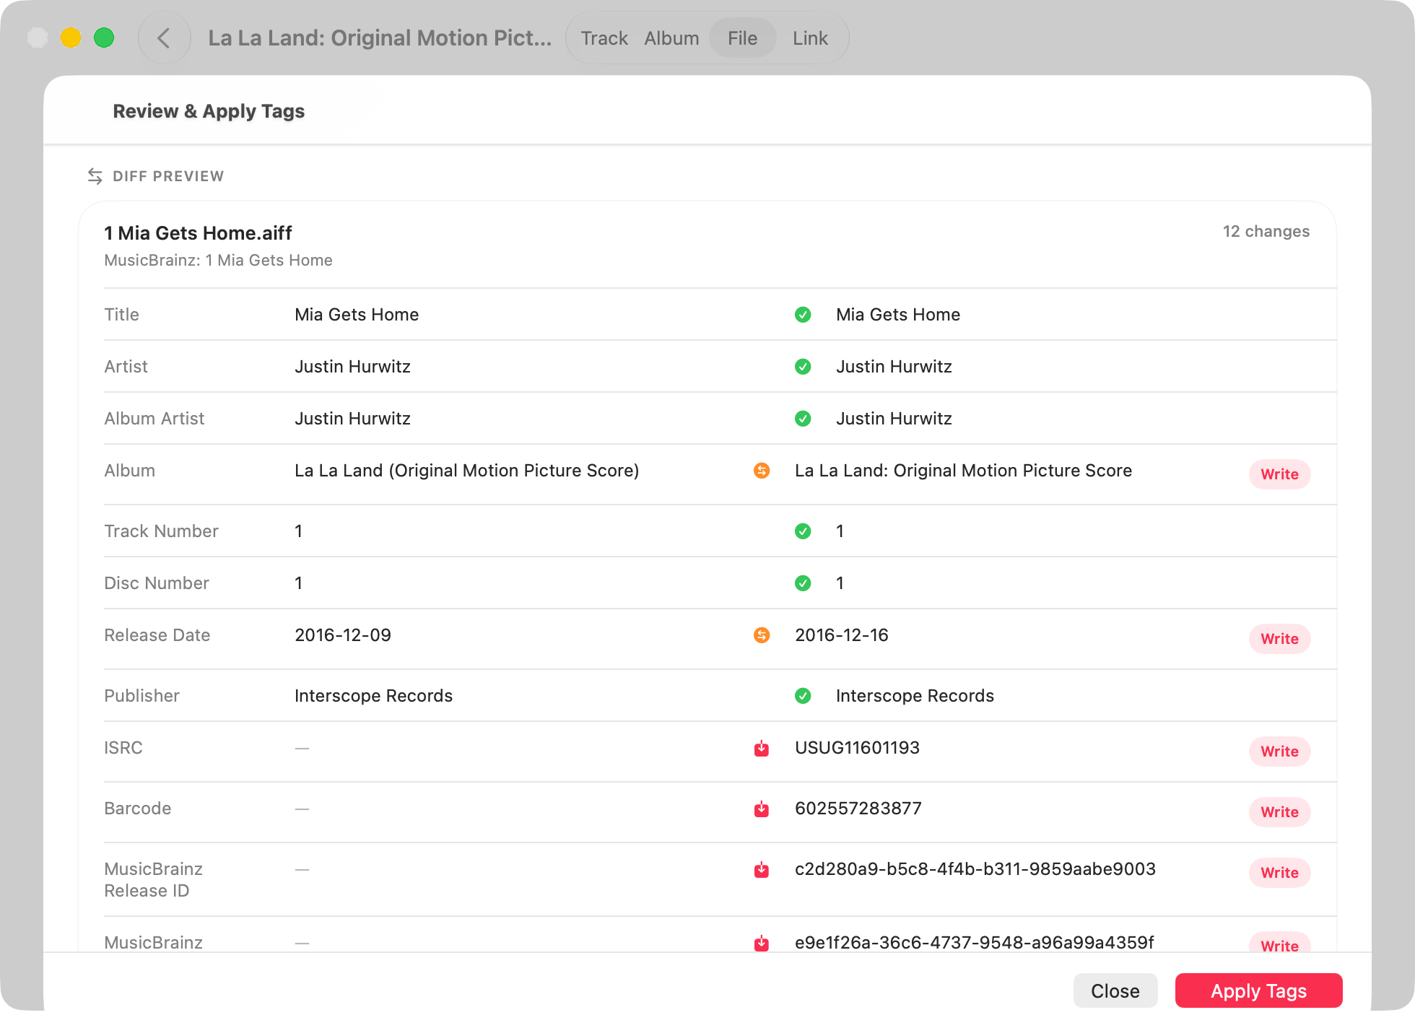Image resolution: width=1415 pixels, height=1028 pixels.
Task: Click 'MusicBrainz: 1 Mia Gets Home' subtitle
Action: (x=218, y=261)
